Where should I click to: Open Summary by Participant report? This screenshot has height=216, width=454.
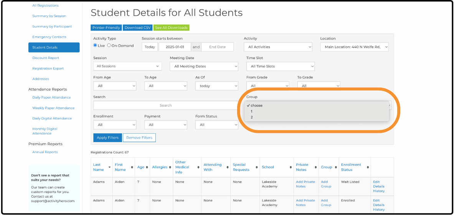[52, 26]
